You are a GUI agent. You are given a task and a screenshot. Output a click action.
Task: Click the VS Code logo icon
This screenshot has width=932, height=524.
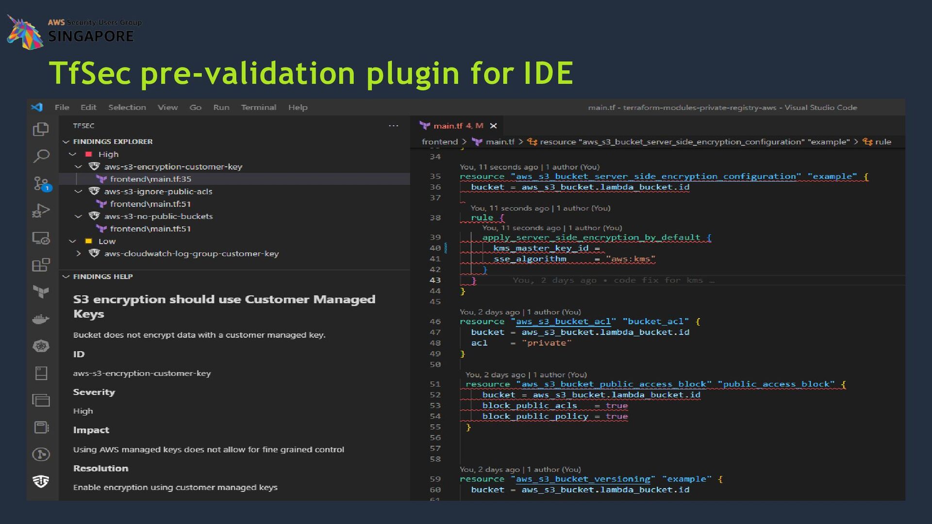pyautogui.click(x=37, y=107)
